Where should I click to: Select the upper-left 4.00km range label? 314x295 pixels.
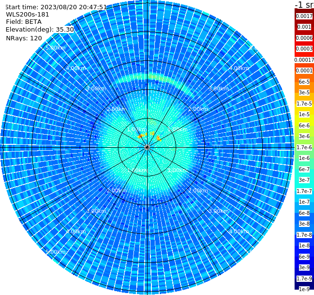pos(76,68)
